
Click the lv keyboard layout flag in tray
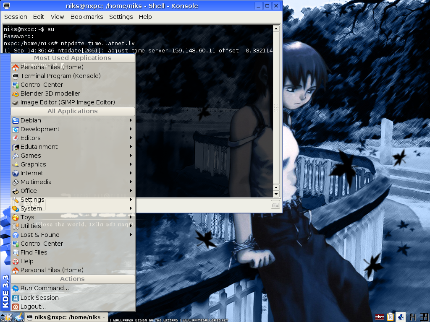380,317
